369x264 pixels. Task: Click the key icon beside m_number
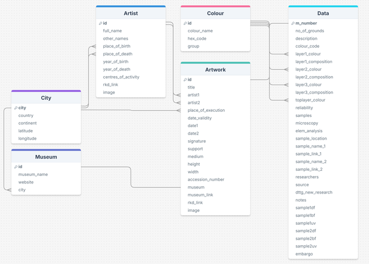point(293,23)
